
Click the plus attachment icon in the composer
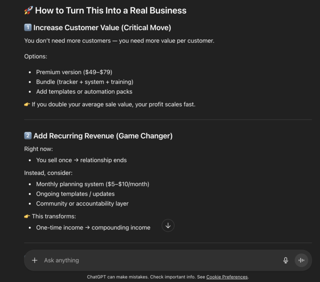click(35, 260)
